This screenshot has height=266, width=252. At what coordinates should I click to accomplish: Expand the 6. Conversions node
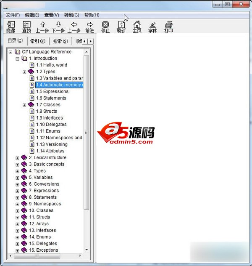[17, 185]
